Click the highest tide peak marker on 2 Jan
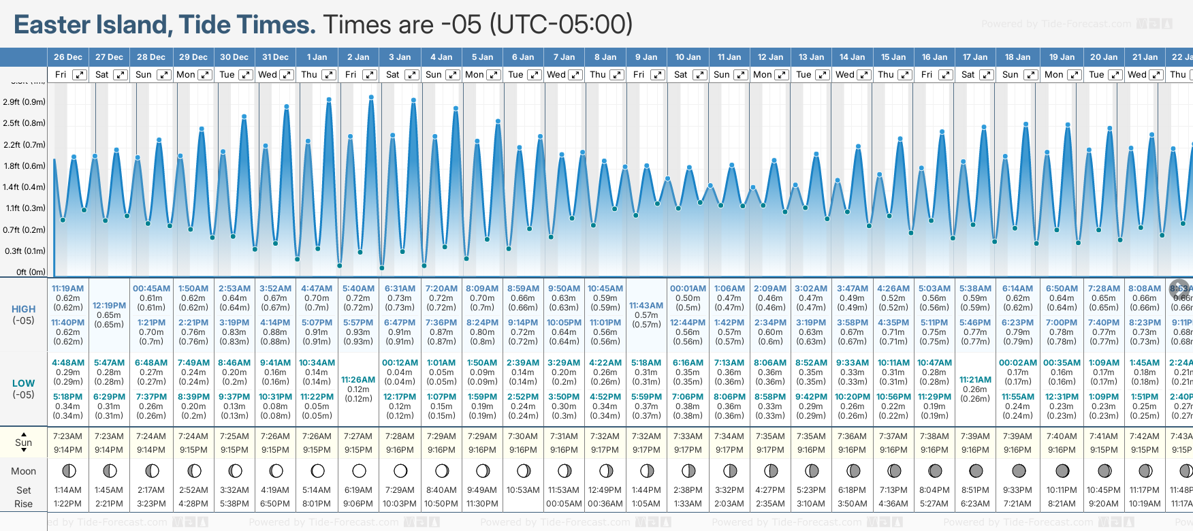The image size is (1193, 531). tap(371, 97)
